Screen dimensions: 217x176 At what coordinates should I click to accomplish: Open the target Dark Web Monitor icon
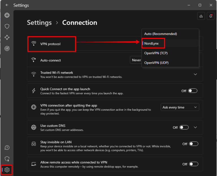(7, 48)
